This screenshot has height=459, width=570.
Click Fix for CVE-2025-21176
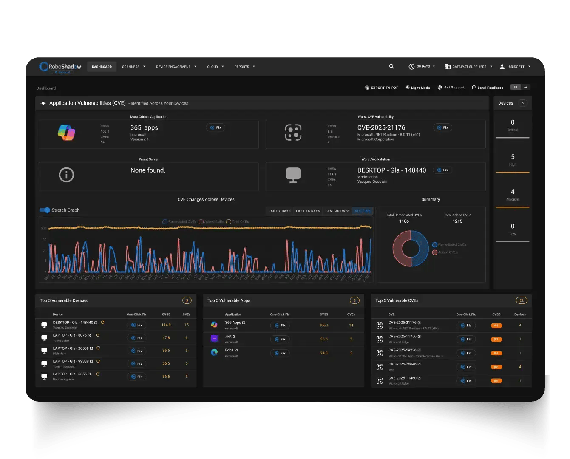[442, 127]
